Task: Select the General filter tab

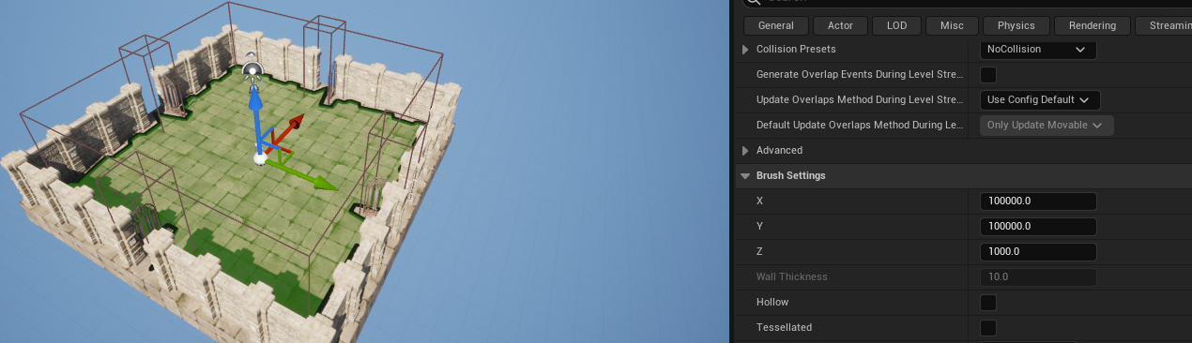Action: 775,25
